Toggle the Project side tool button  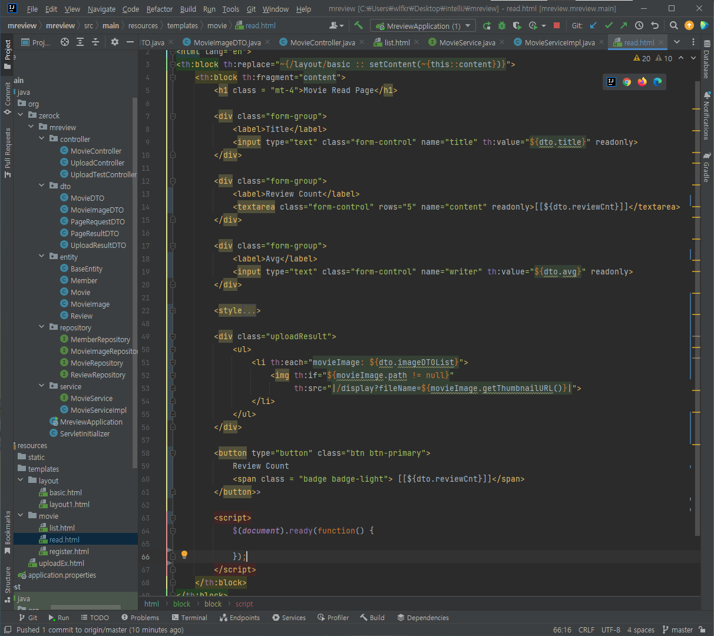click(8, 55)
